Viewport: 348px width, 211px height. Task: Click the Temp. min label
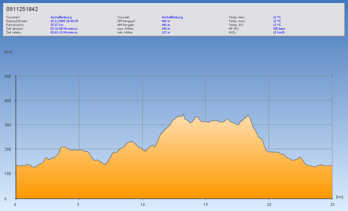[236, 17]
